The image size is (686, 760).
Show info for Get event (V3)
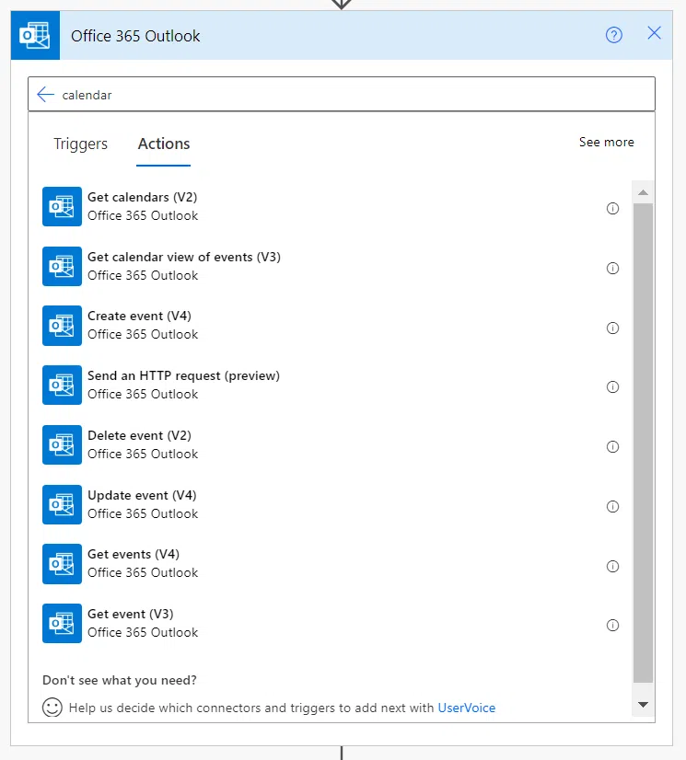[x=612, y=626]
